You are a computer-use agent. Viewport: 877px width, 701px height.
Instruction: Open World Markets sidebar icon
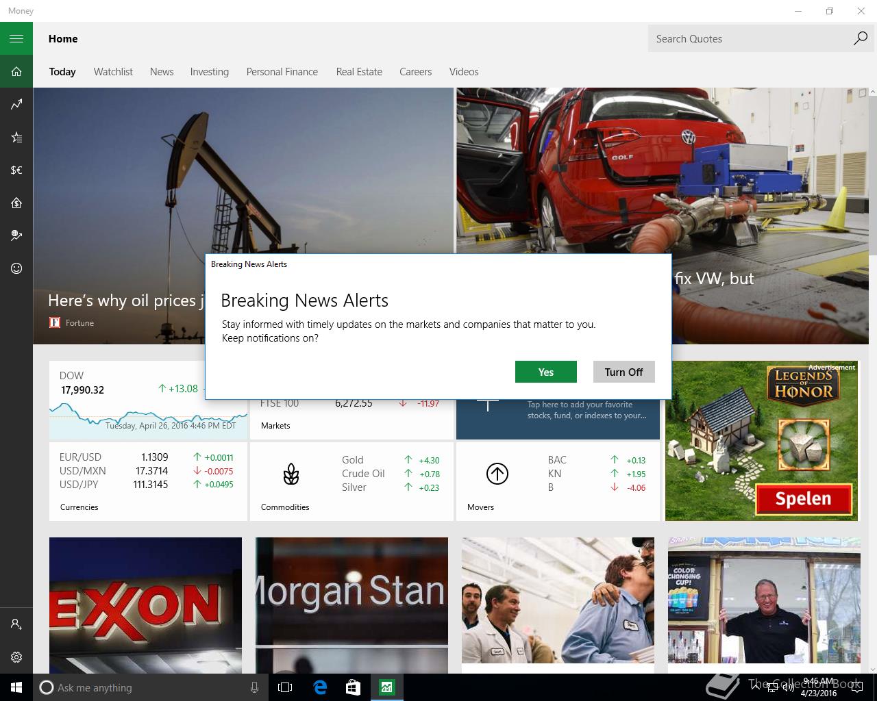[x=16, y=235]
